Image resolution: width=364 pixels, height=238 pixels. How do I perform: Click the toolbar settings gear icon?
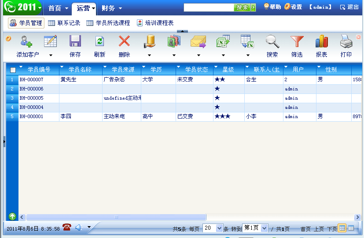(x=9, y=39)
